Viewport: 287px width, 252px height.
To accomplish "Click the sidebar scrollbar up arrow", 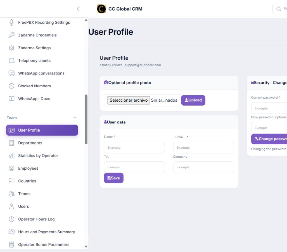I will pyautogui.click(x=86, y=20).
